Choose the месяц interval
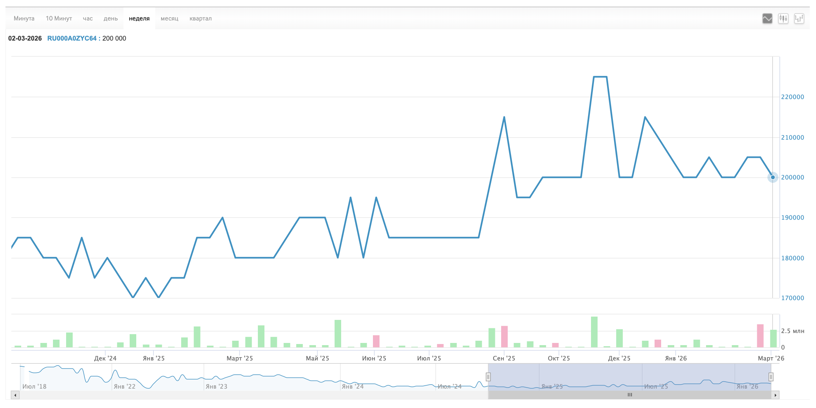The width and height of the screenshot is (816, 408). click(x=169, y=18)
